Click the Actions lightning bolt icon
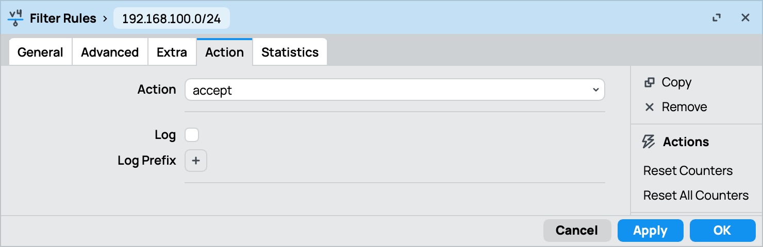Image resolution: width=763 pixels, height=247 pixels. click(649, 142)
